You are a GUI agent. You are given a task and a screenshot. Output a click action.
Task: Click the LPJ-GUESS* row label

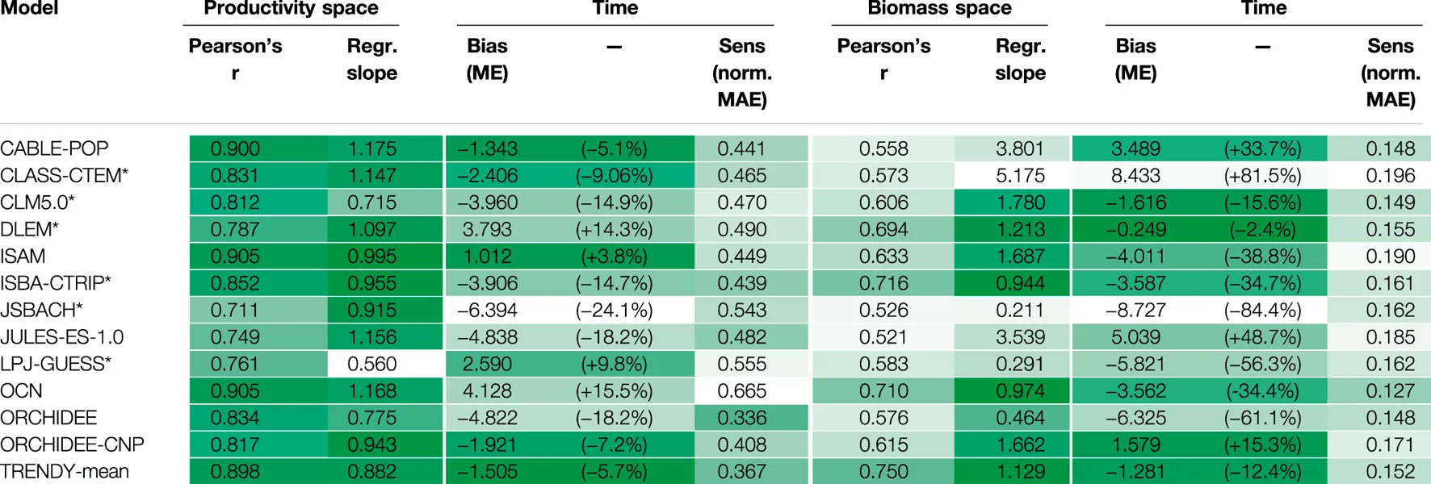click(x=56, y=364)
